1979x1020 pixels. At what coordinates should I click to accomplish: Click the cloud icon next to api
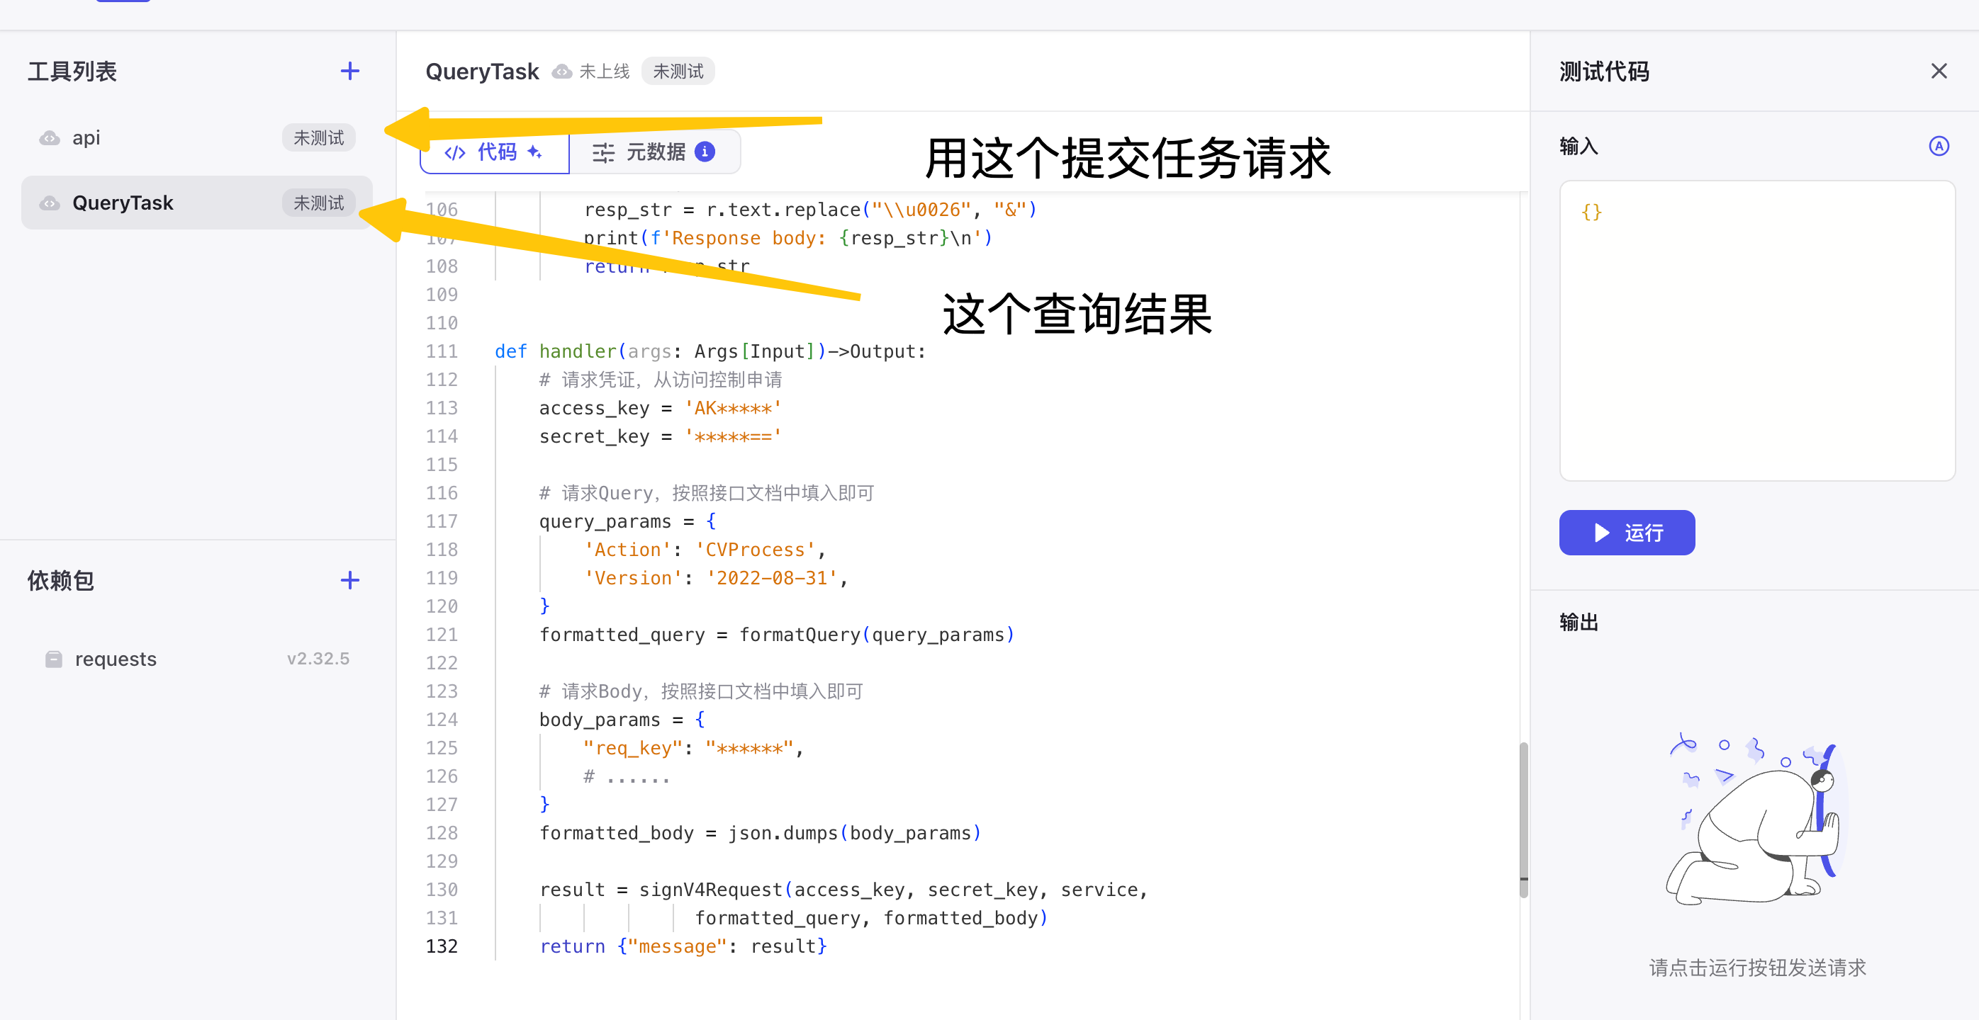tap(50, 138)
